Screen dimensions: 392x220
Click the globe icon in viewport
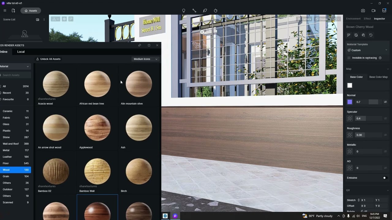[64, 19]
